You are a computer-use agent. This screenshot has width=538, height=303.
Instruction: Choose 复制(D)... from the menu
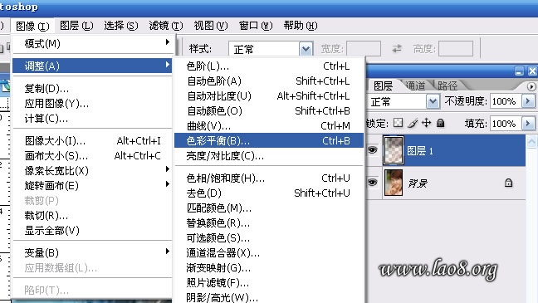92,89
